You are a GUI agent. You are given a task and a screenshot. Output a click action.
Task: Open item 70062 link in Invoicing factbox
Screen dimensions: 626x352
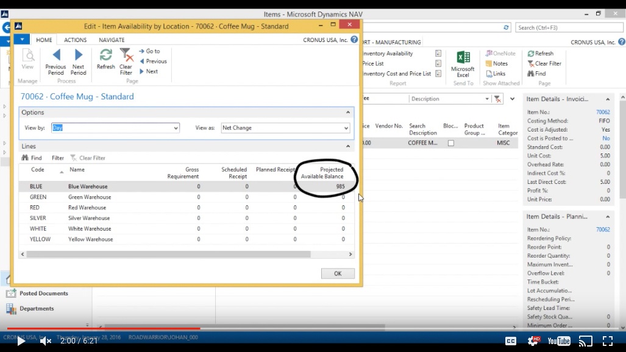pyautogui.click(x=603, y=112)
